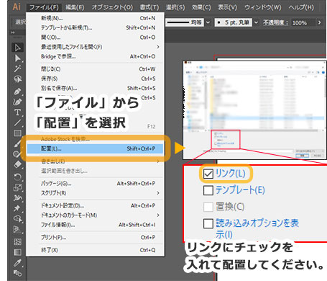This screenshot has height=281, width=327.
Task: Open the ファイル(F) menu
Action: tap(44, 7)
